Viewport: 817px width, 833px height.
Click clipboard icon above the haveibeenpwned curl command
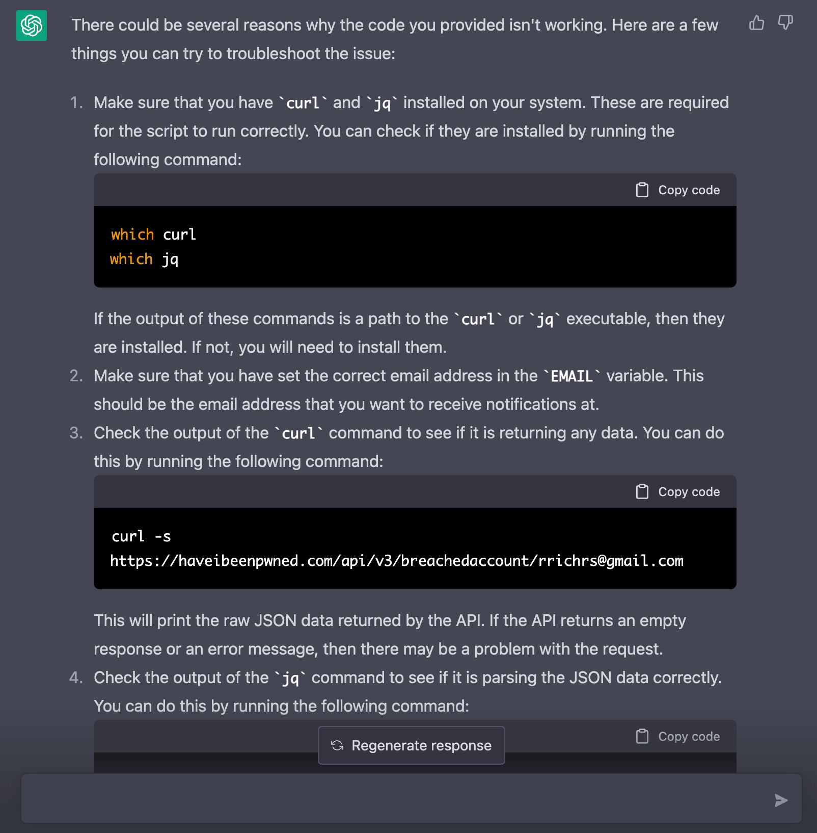tap(642, 491)
